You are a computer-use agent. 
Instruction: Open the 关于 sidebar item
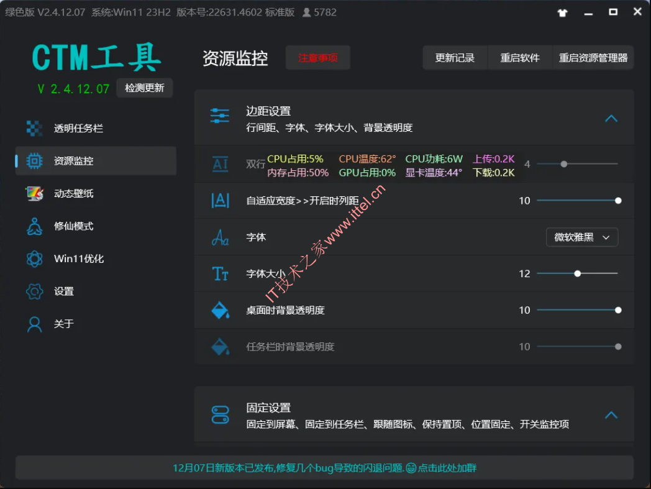click(x=96, y=324)
